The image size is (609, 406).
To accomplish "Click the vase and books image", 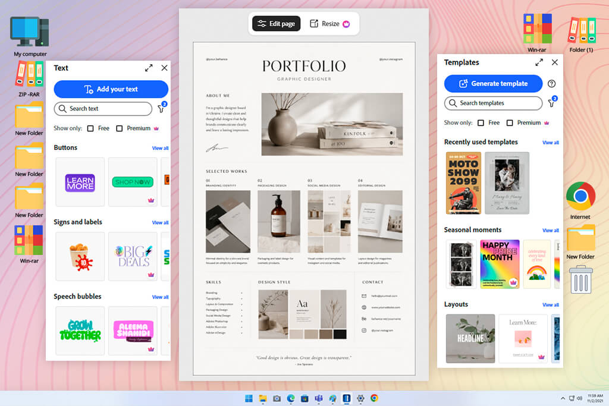I will (332, 124).
